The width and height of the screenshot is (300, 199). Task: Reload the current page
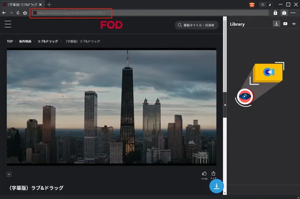(x=18, y=13)
